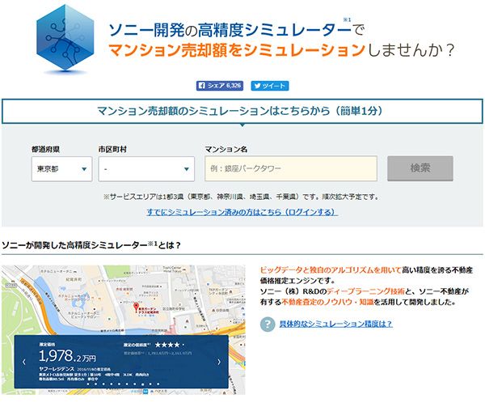Click the service area note text サービスエリアは1都3県
485x403 pixels.
point(241,197)
